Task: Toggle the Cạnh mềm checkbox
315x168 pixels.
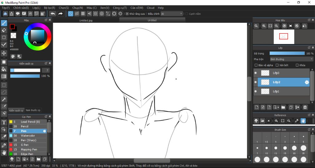Action: pos(187,14)
